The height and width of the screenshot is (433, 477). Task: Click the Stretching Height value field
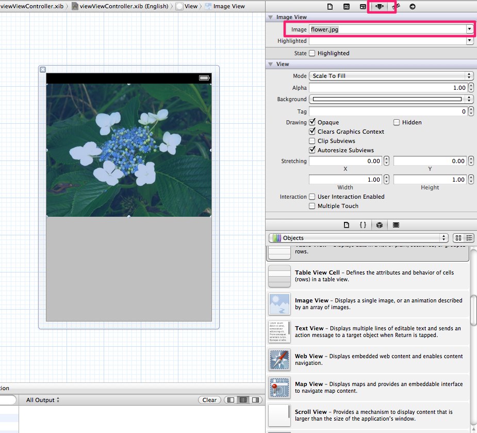(x=431, y=180)
